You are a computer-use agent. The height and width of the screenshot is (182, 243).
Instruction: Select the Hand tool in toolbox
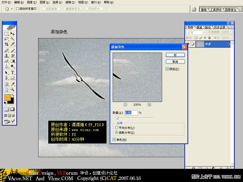tap(6, 89)
